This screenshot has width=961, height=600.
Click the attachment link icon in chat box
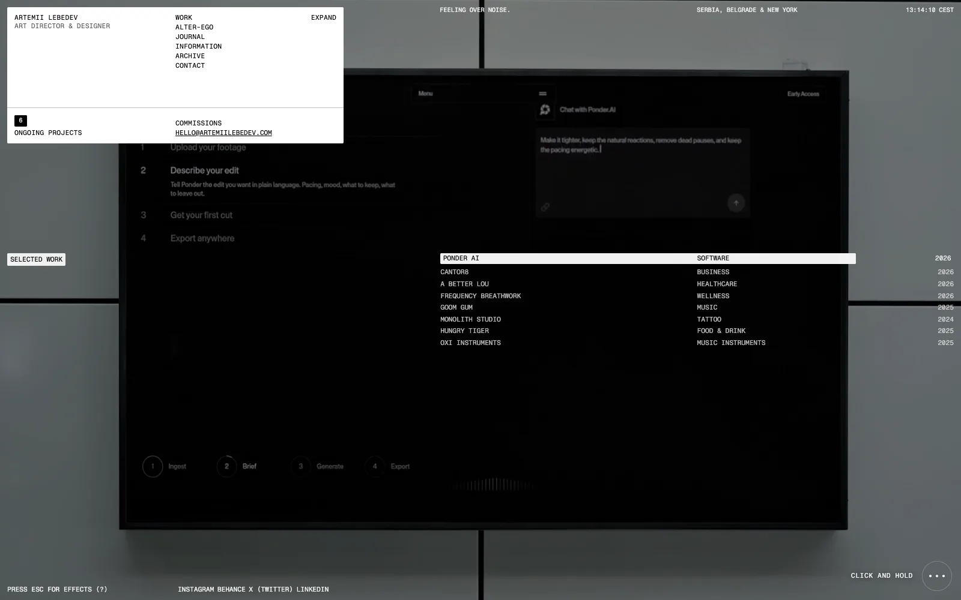tap(545, 207)
